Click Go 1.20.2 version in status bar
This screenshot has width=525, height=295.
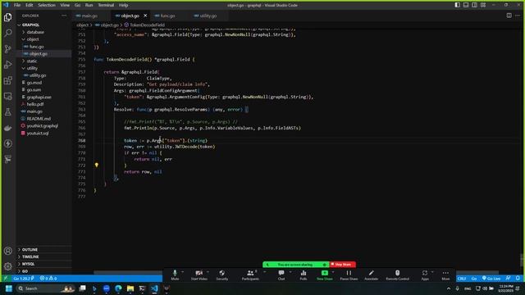point(24,279)
